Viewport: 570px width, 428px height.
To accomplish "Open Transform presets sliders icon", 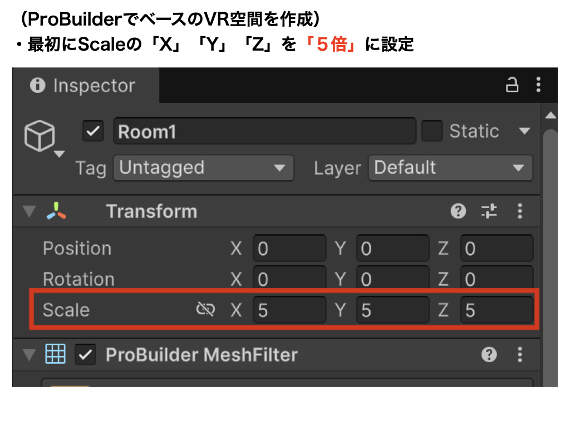I will pyautogui.click(x=489, y=211).
